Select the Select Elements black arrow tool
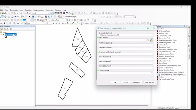196x110 pixels. tap(29, 17)
